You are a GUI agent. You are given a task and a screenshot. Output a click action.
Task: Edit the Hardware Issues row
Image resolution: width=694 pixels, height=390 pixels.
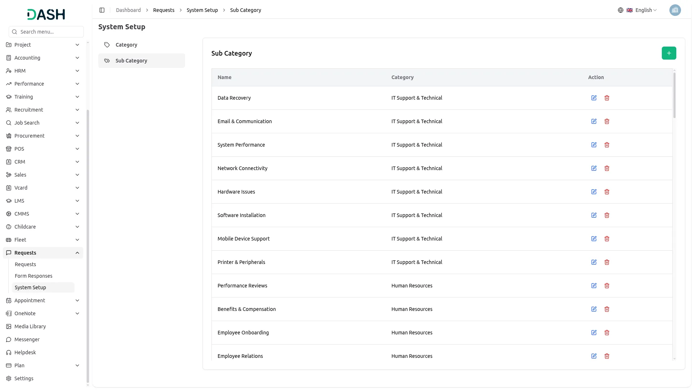(594, 192)
